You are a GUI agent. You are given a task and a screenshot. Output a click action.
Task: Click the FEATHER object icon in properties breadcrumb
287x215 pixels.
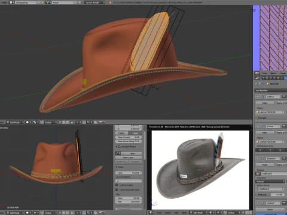(x=268, y=84)
